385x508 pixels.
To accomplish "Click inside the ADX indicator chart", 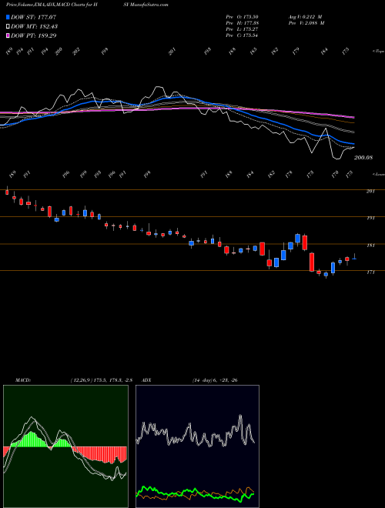I will [x=197, y=446].
